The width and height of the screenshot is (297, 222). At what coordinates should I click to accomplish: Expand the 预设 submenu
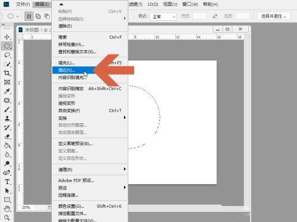coord(125,188)
